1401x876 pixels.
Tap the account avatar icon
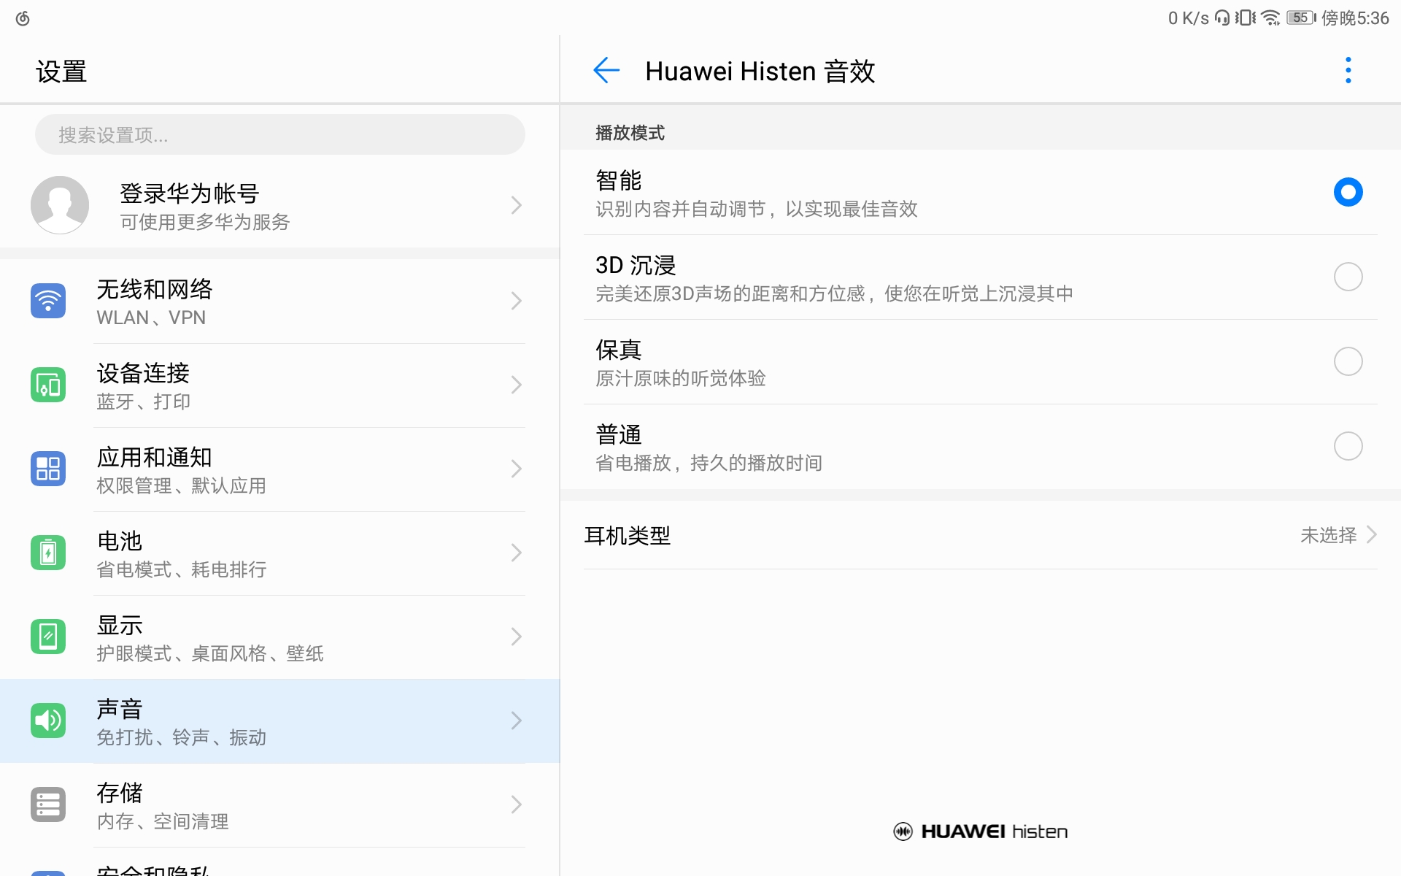(x=60, y=205)
